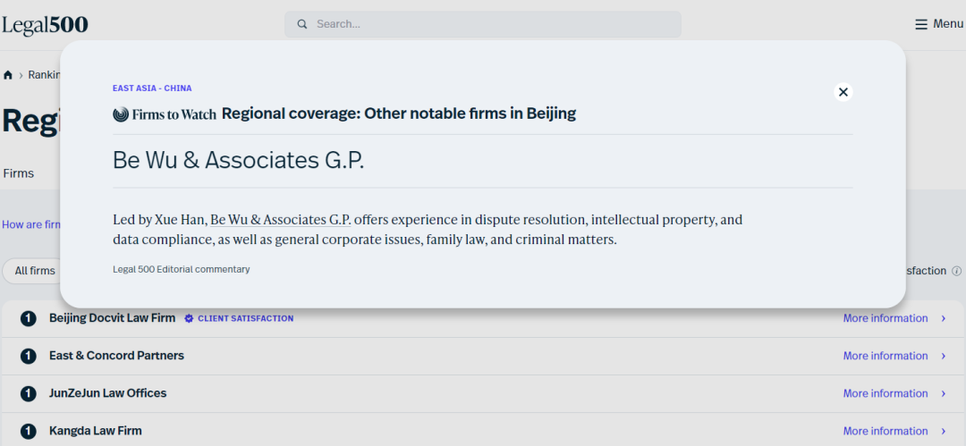Open the hamburger Menu icon
Image resolution: width=966 pixels, height=446 pixels.
coord(921,24)
